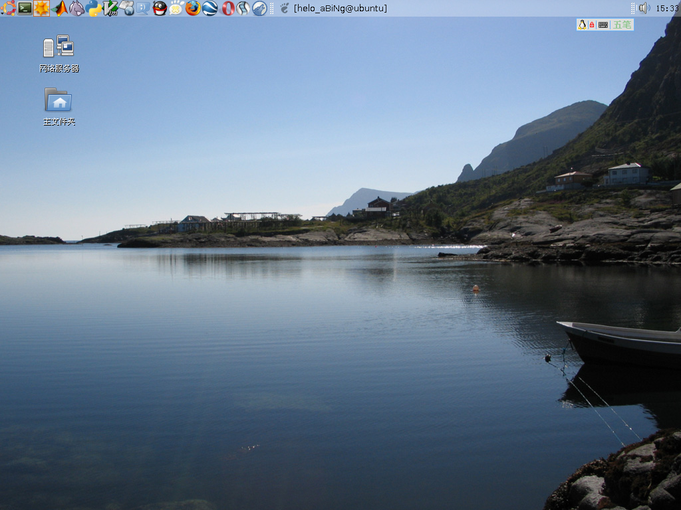Viewport: 681px width, 510px height.
Task: Open the newspaper globe launcher
Action: (127, 8)
